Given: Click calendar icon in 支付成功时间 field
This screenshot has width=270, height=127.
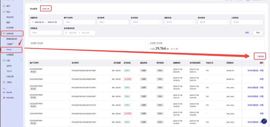Looking at the screenshot, I should pos(66,33).
